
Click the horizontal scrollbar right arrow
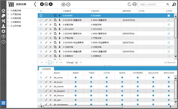point(170,106)
